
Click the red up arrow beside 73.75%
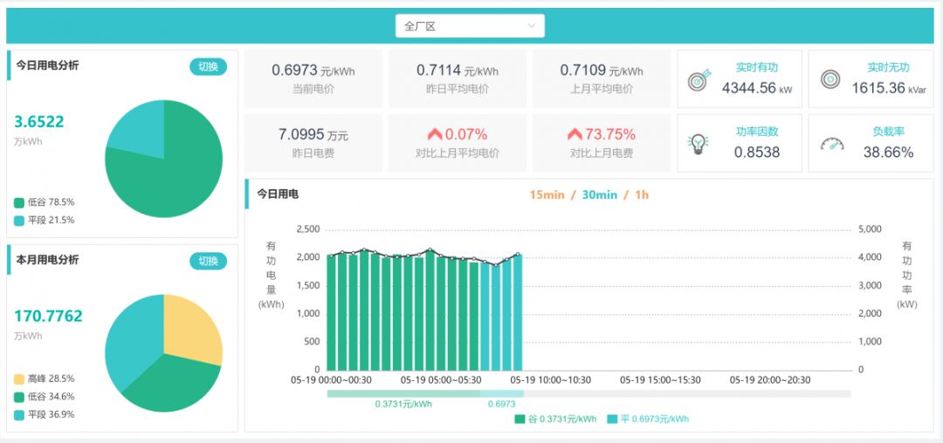[575, 134]
